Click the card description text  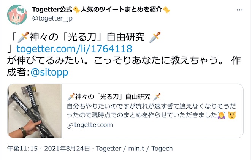pos(151,111)
